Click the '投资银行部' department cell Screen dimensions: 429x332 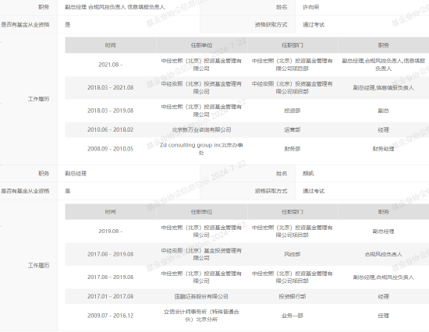292,296
